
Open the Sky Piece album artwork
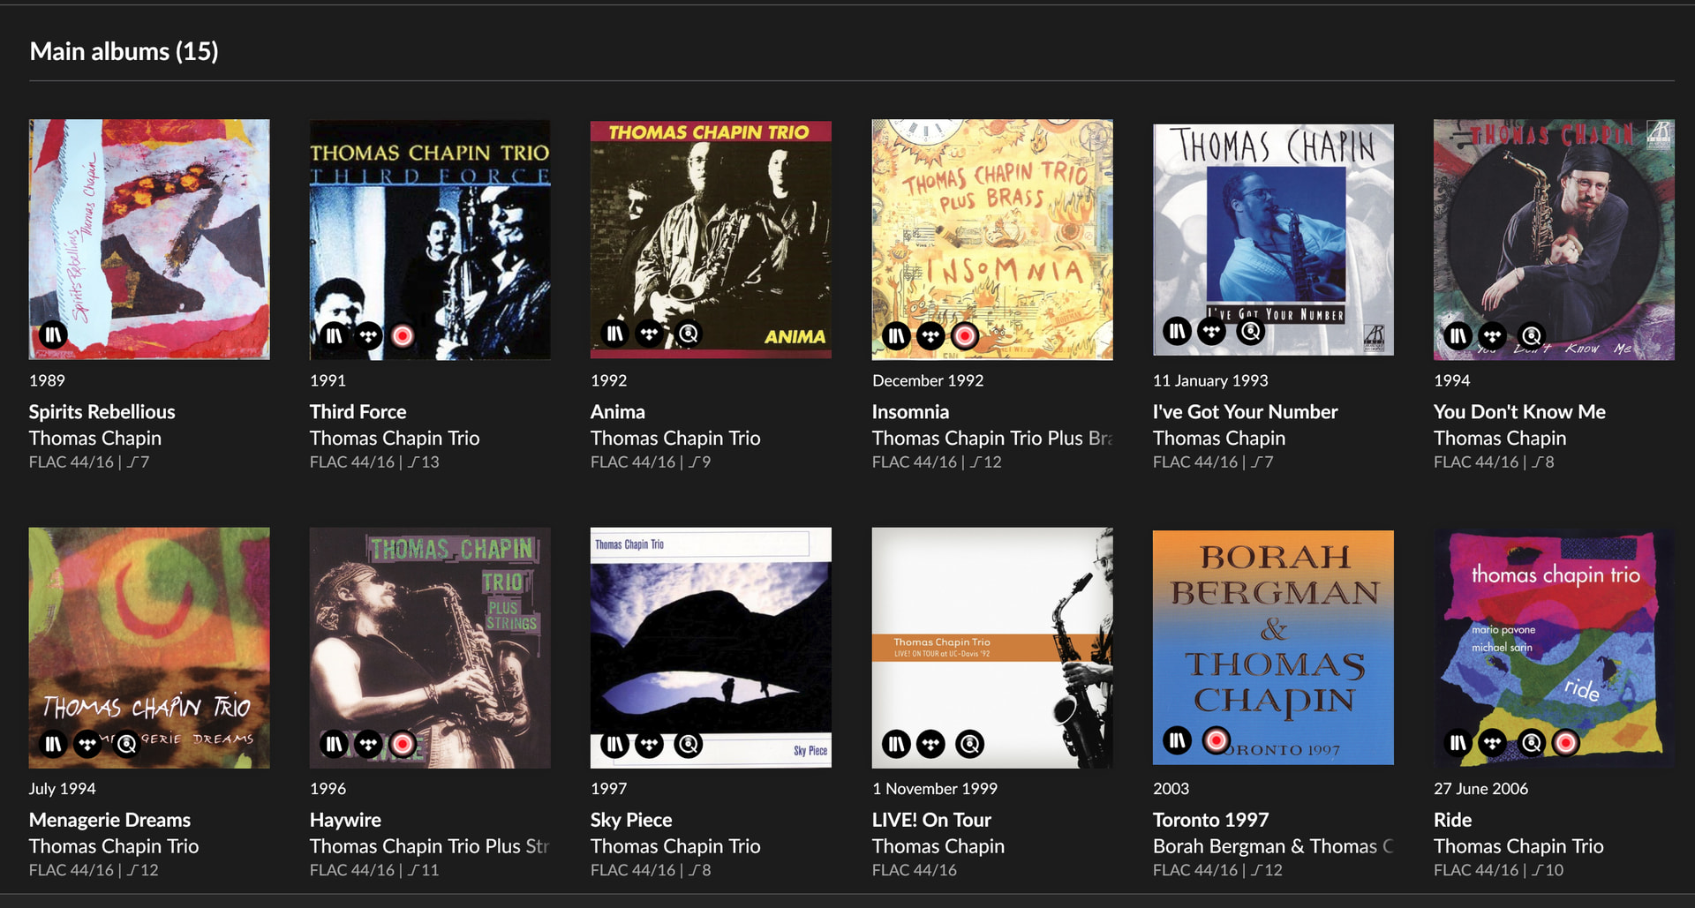pos(711,648)
